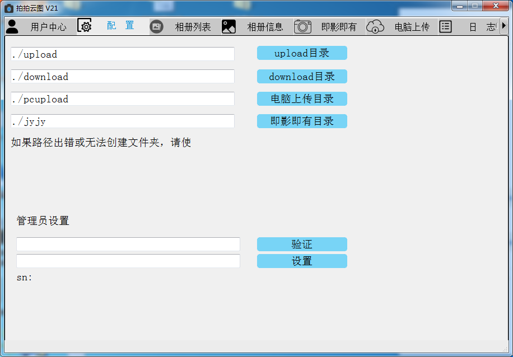
Task: Click the user profile icon beside 用户中心
Action: point(12,26)
